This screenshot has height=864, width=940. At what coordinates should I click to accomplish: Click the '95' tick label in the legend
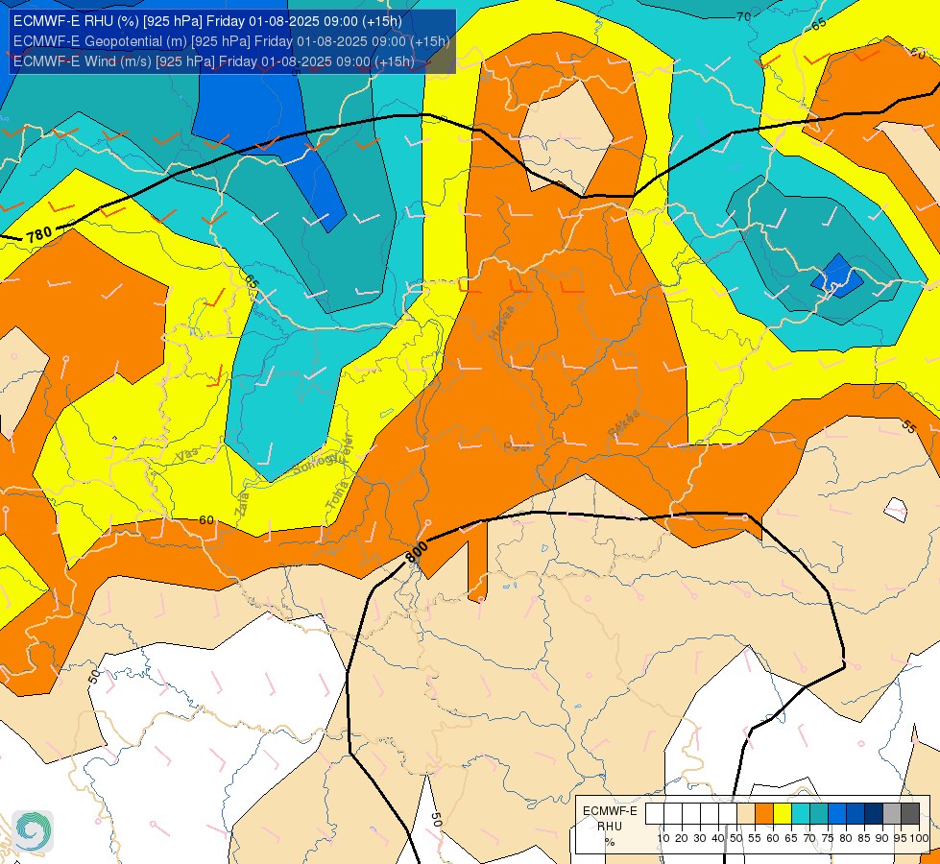click(x=900, y=838)
